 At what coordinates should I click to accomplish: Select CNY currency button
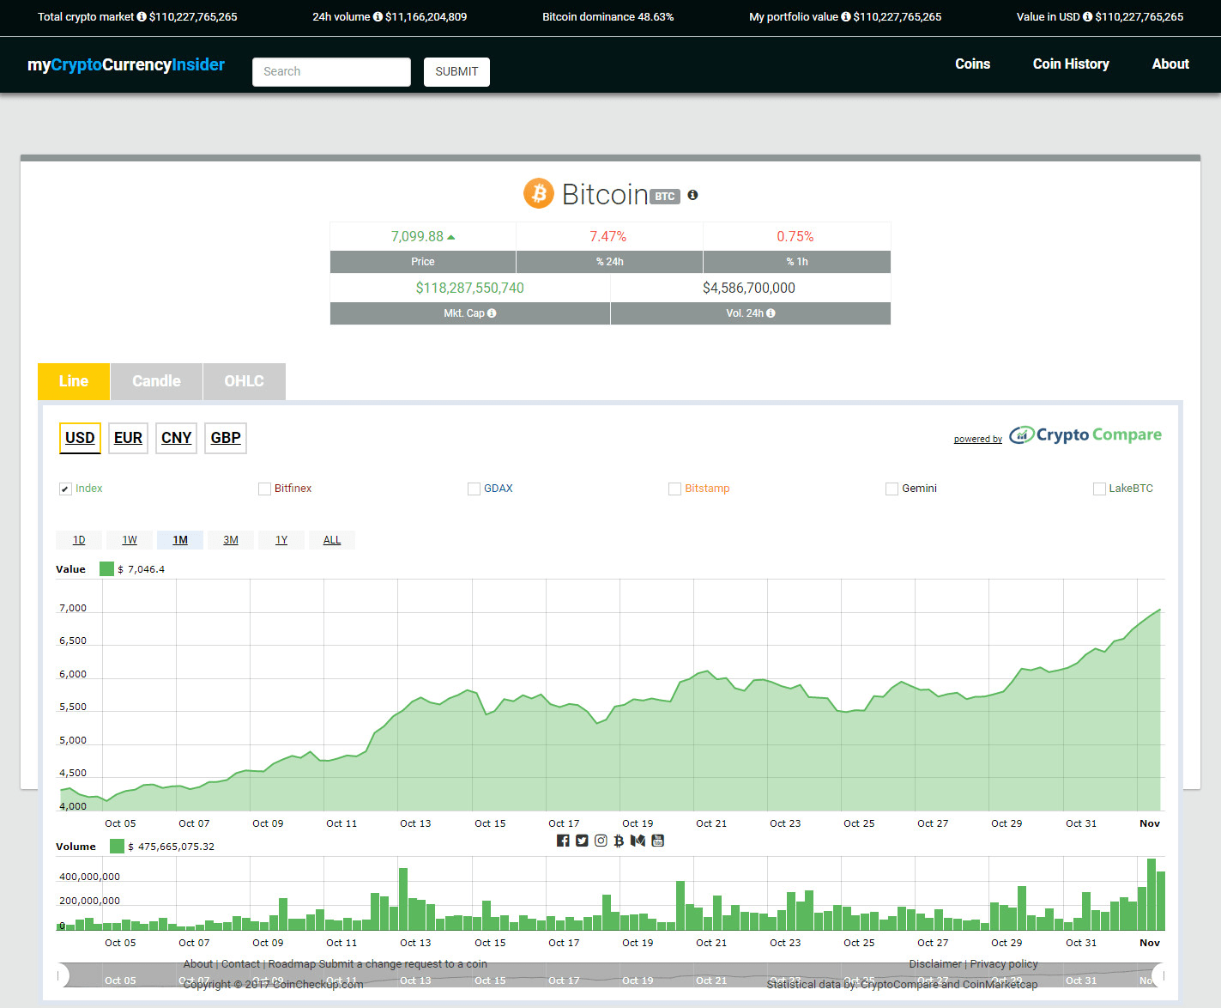(176, 438)
